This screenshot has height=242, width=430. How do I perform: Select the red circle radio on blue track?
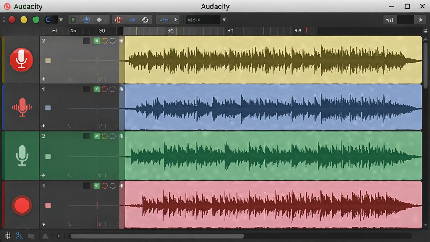(105, 89)
